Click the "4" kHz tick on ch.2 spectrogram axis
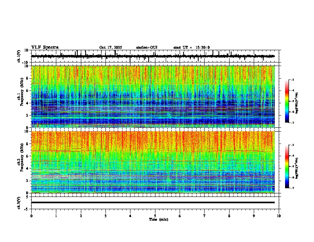This screenshot has height=242, width=314. pyautogui.click(x=28, y=168)
